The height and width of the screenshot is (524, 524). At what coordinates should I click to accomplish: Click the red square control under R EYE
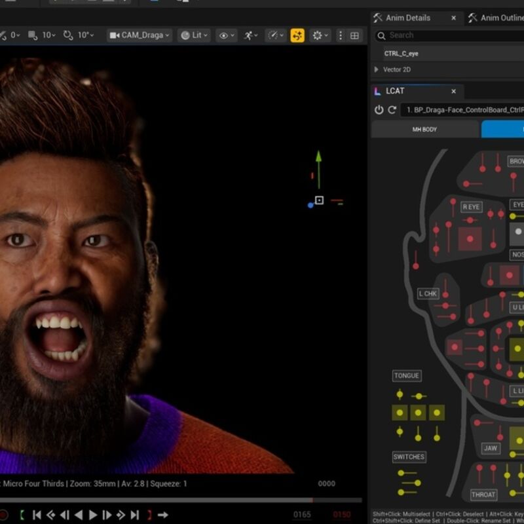click(x=470, y=238)
